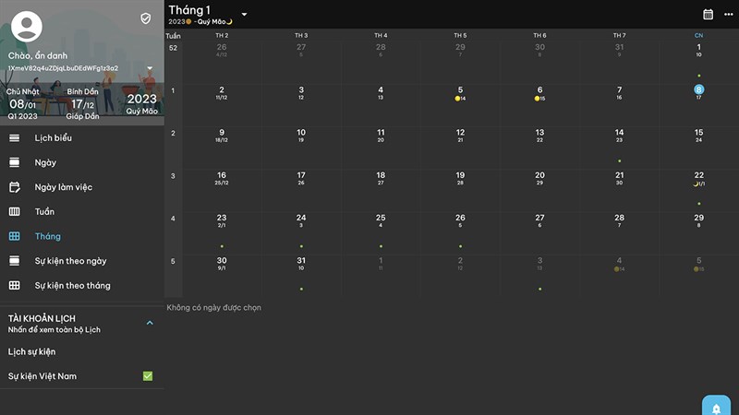
Task: Select the highlighted day 8 in calendar
Action: click(x=699, y=89)
